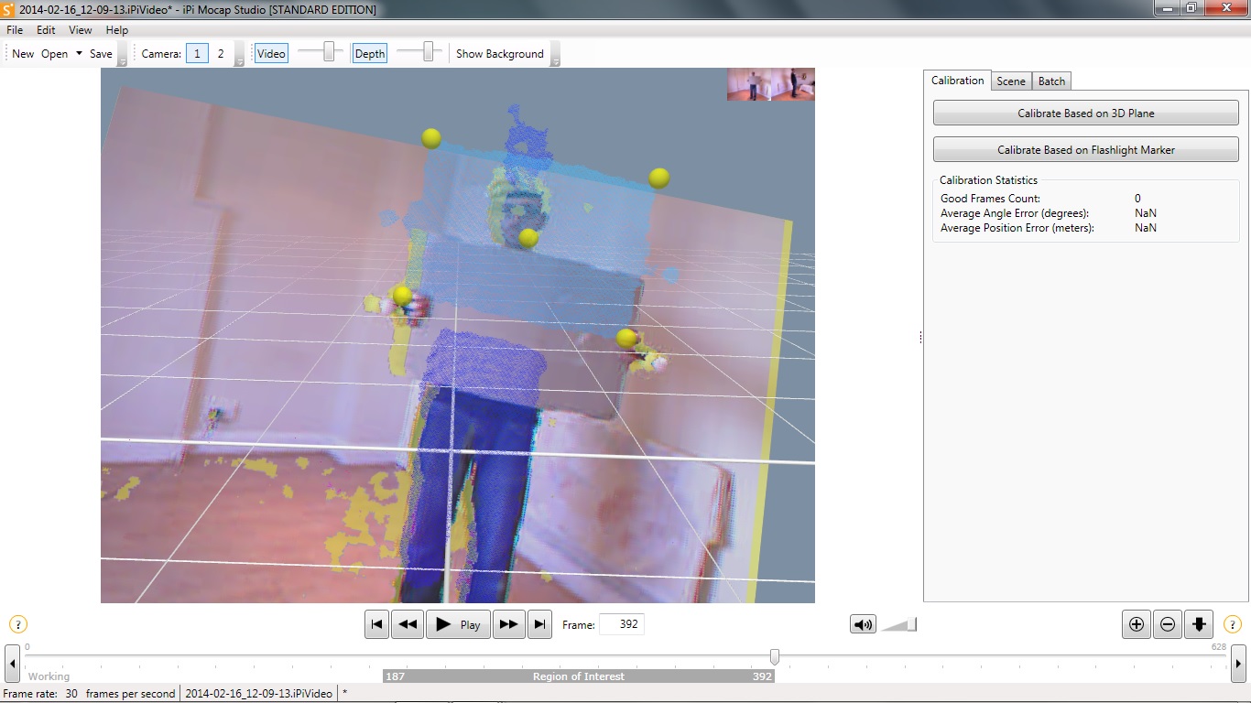This screenshot has width=1251, height=703.
Task: Expand the Open dropdown arrow
Action: click(79, 53)
